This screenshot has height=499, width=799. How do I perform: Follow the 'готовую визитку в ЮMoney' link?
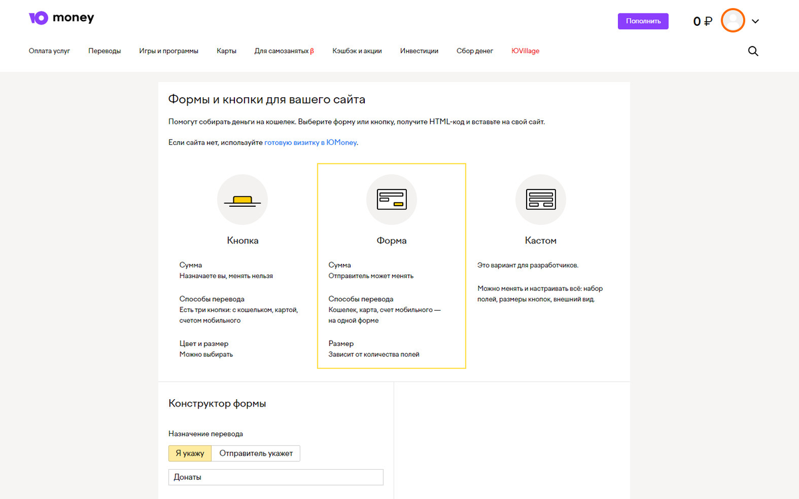click(x=310, y=142)
